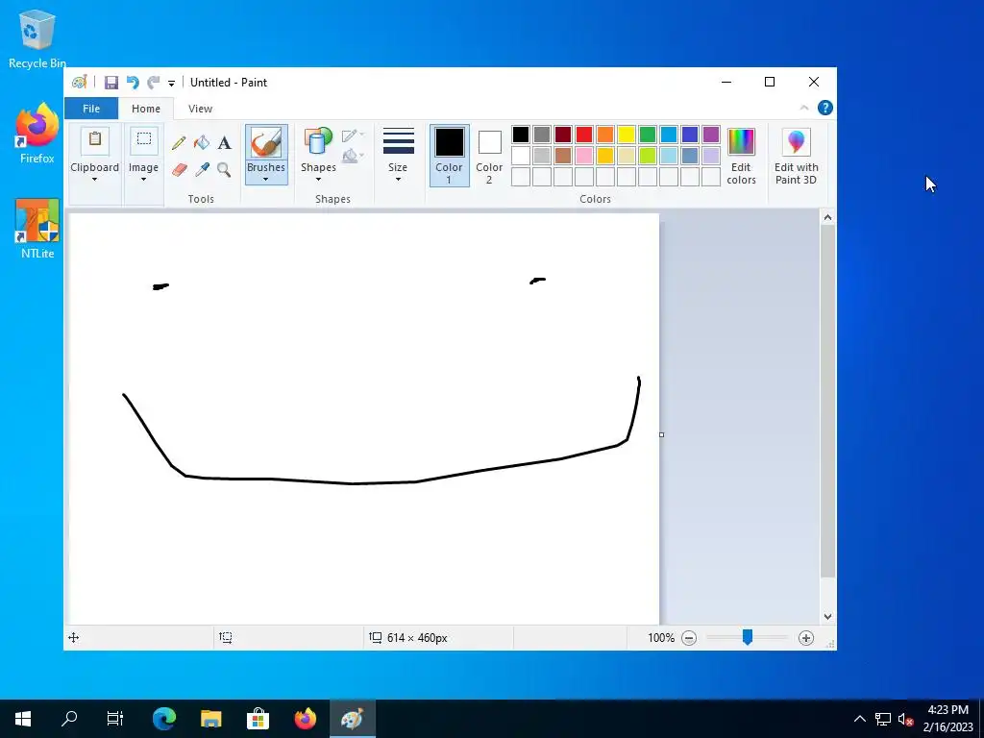Open Firefox from taskbar
This screenshot has height=738, width=984.
(305, 719)
